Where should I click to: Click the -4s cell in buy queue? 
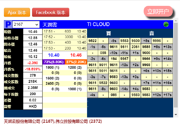tap(93, 95)
